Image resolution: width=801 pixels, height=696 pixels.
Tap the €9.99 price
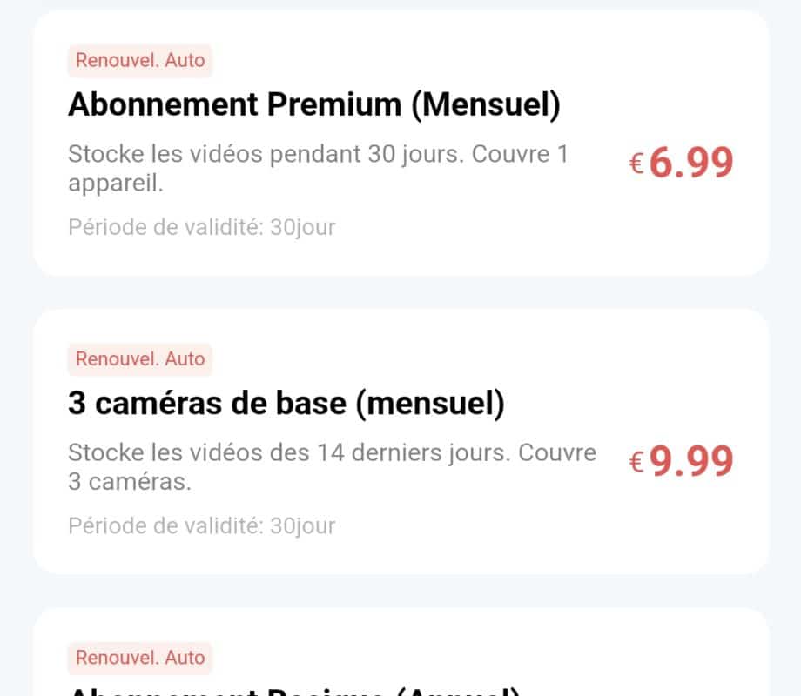click(681, 461)
